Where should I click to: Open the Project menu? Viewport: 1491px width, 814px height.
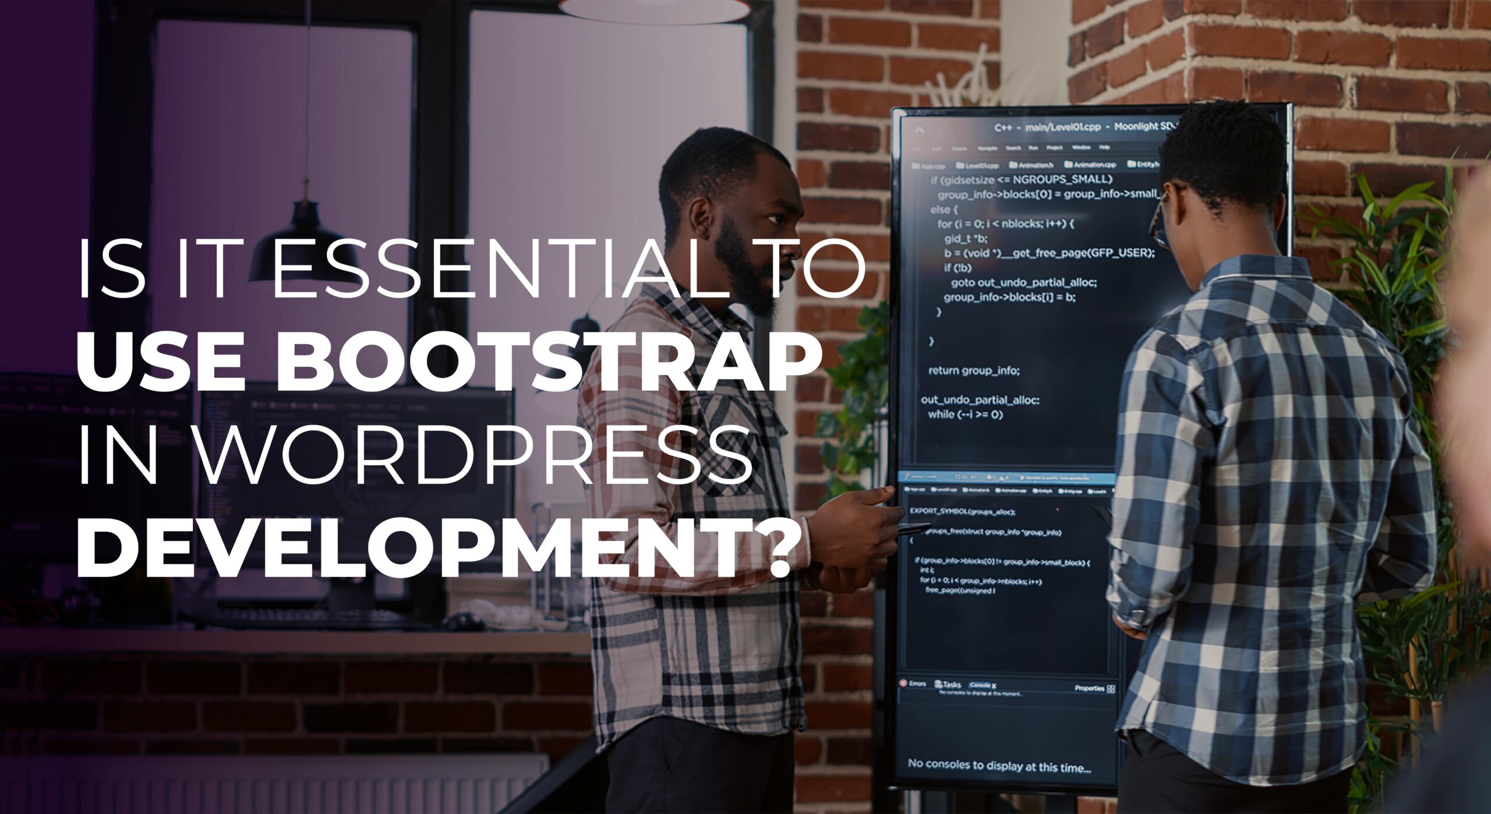pos(1054,148)
